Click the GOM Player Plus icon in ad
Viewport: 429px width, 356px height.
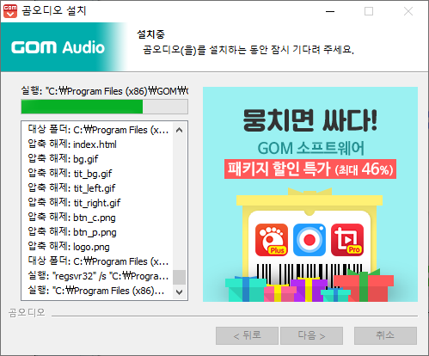272,240
